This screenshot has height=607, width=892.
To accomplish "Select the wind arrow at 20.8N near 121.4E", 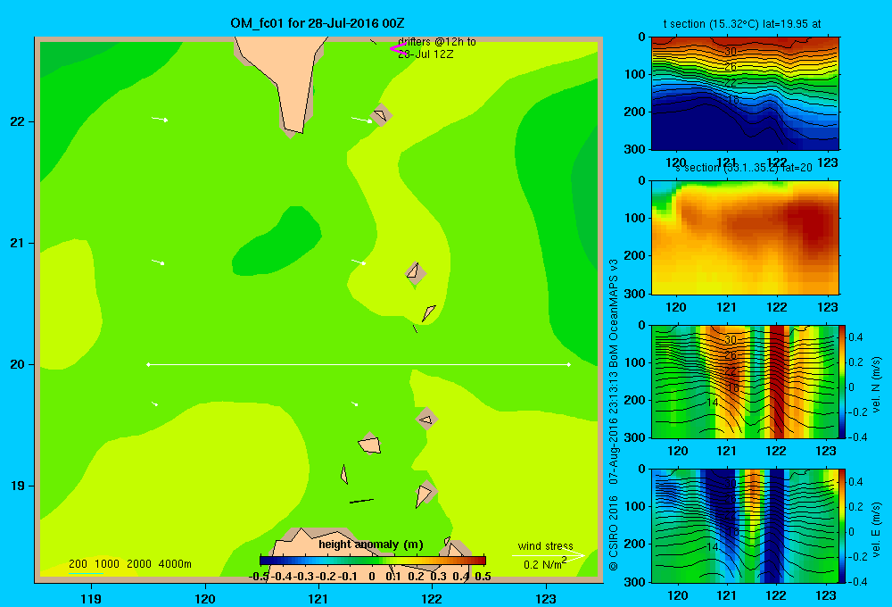I will click(359, 262).
